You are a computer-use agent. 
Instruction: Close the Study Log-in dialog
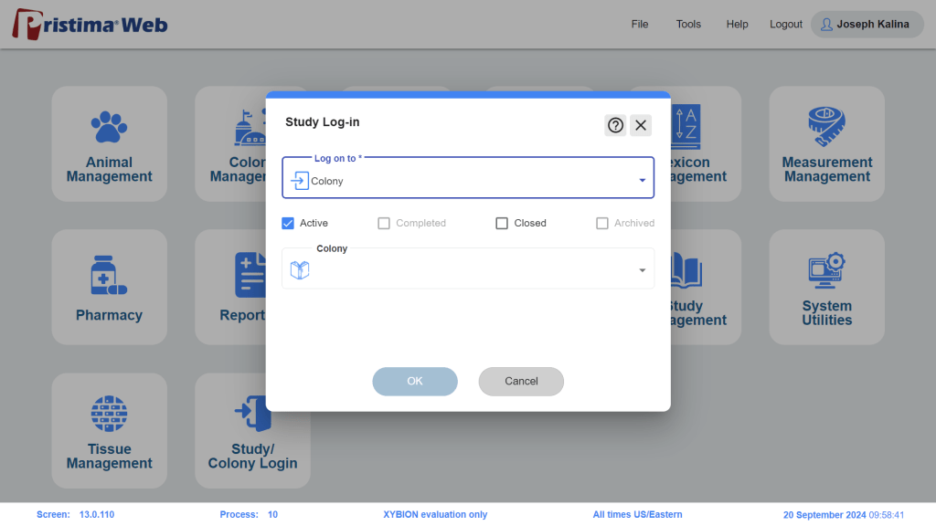pos(641,125)
